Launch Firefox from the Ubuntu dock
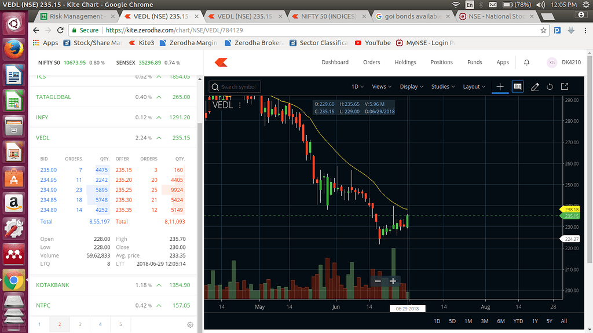 click(14, 50)
